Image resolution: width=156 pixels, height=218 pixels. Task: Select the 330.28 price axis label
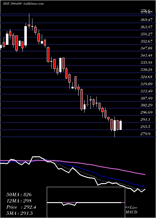tap(146, 70)
